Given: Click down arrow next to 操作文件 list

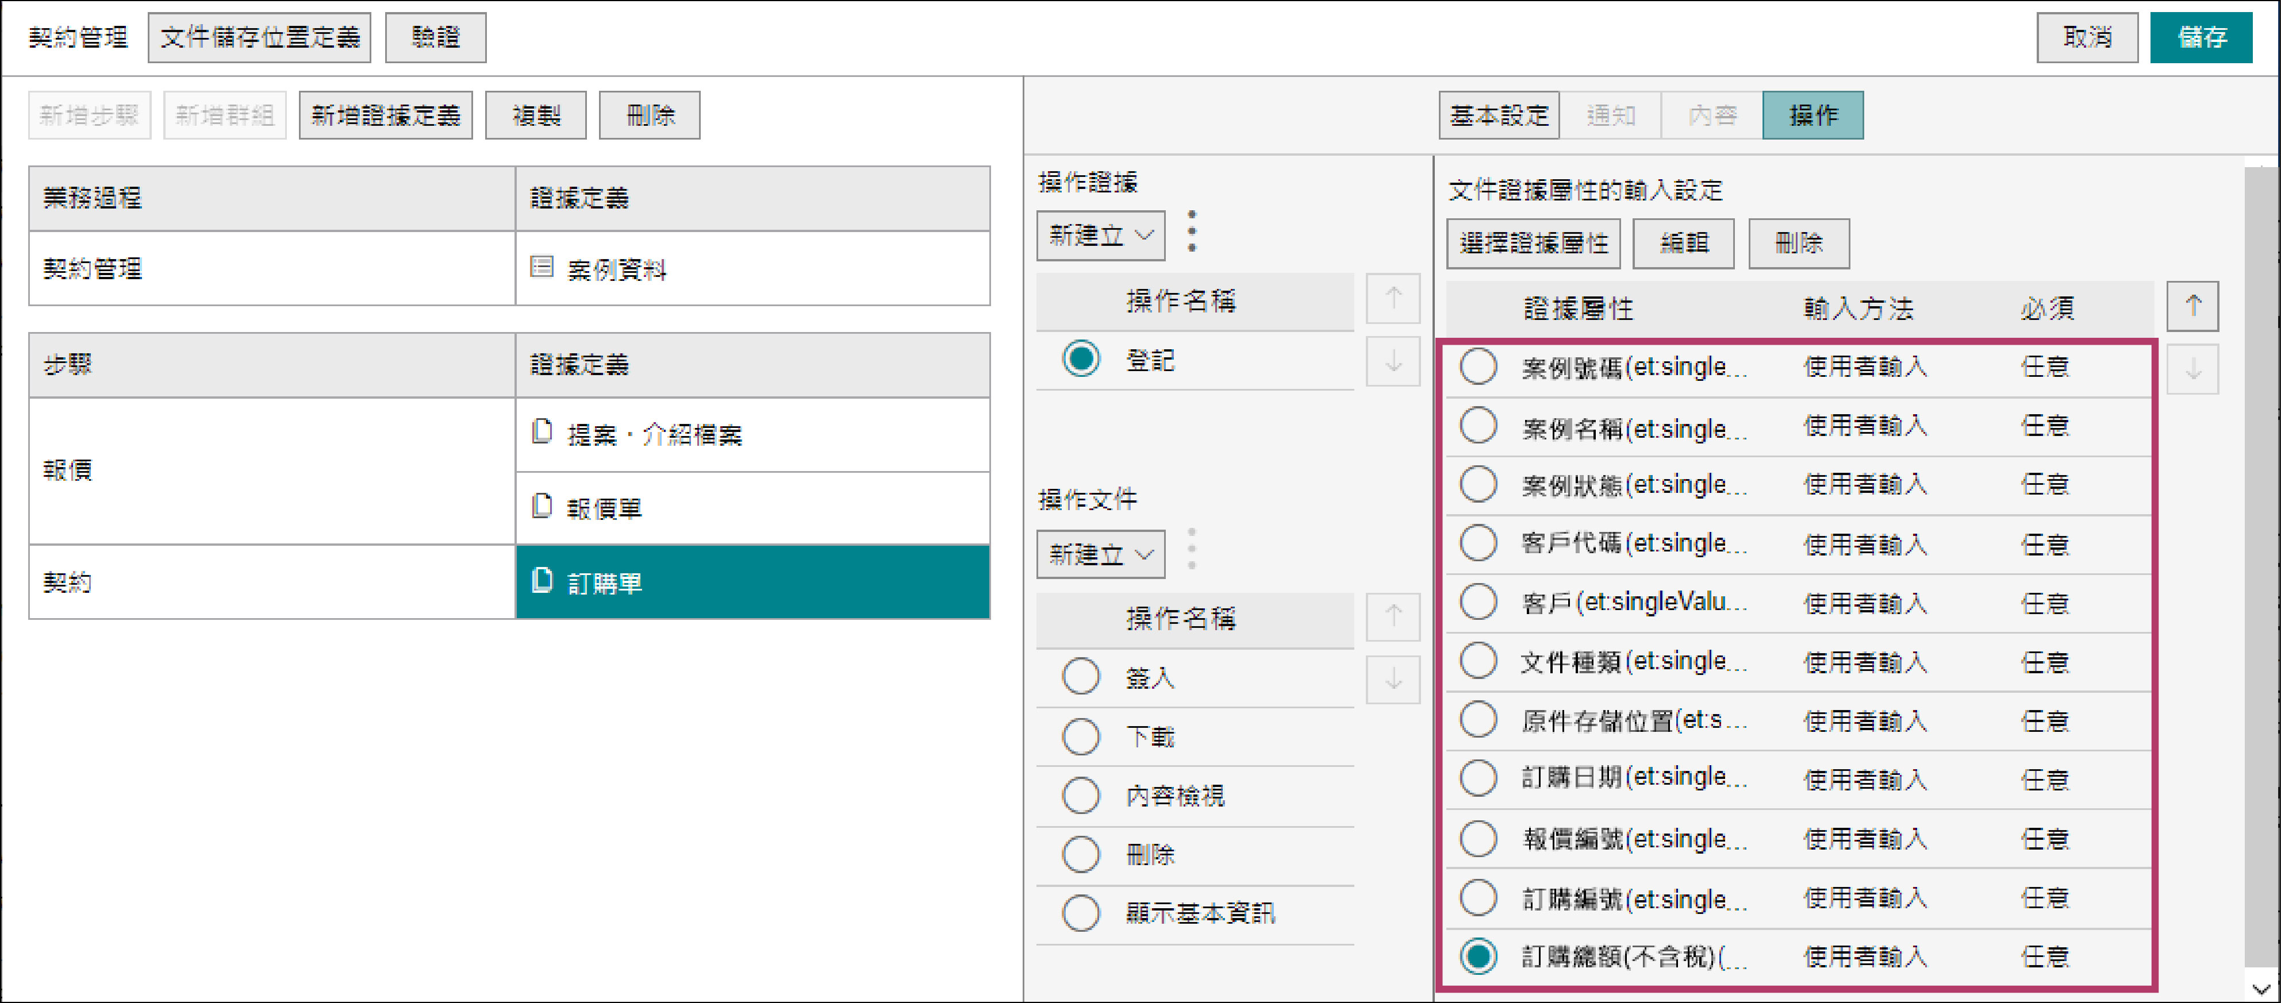Looking at the screenshot, I should coord(1393,679).
